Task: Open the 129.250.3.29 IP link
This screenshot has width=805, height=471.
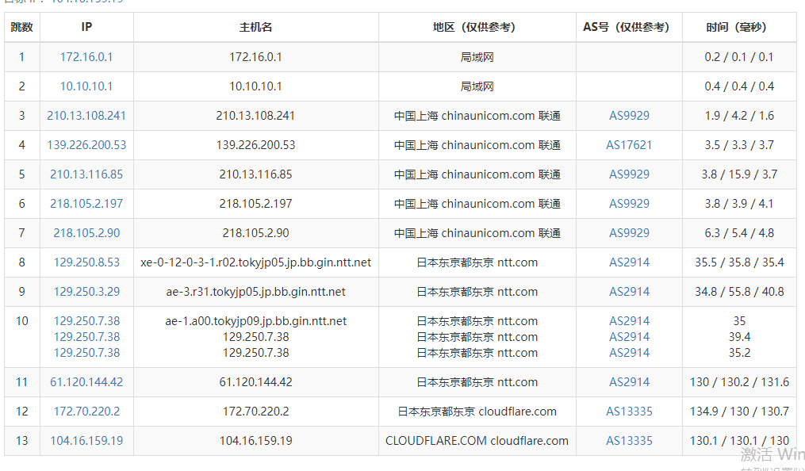Action: 86,292
